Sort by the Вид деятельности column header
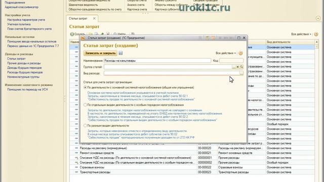The image size is (324, 182). [290, 42]
